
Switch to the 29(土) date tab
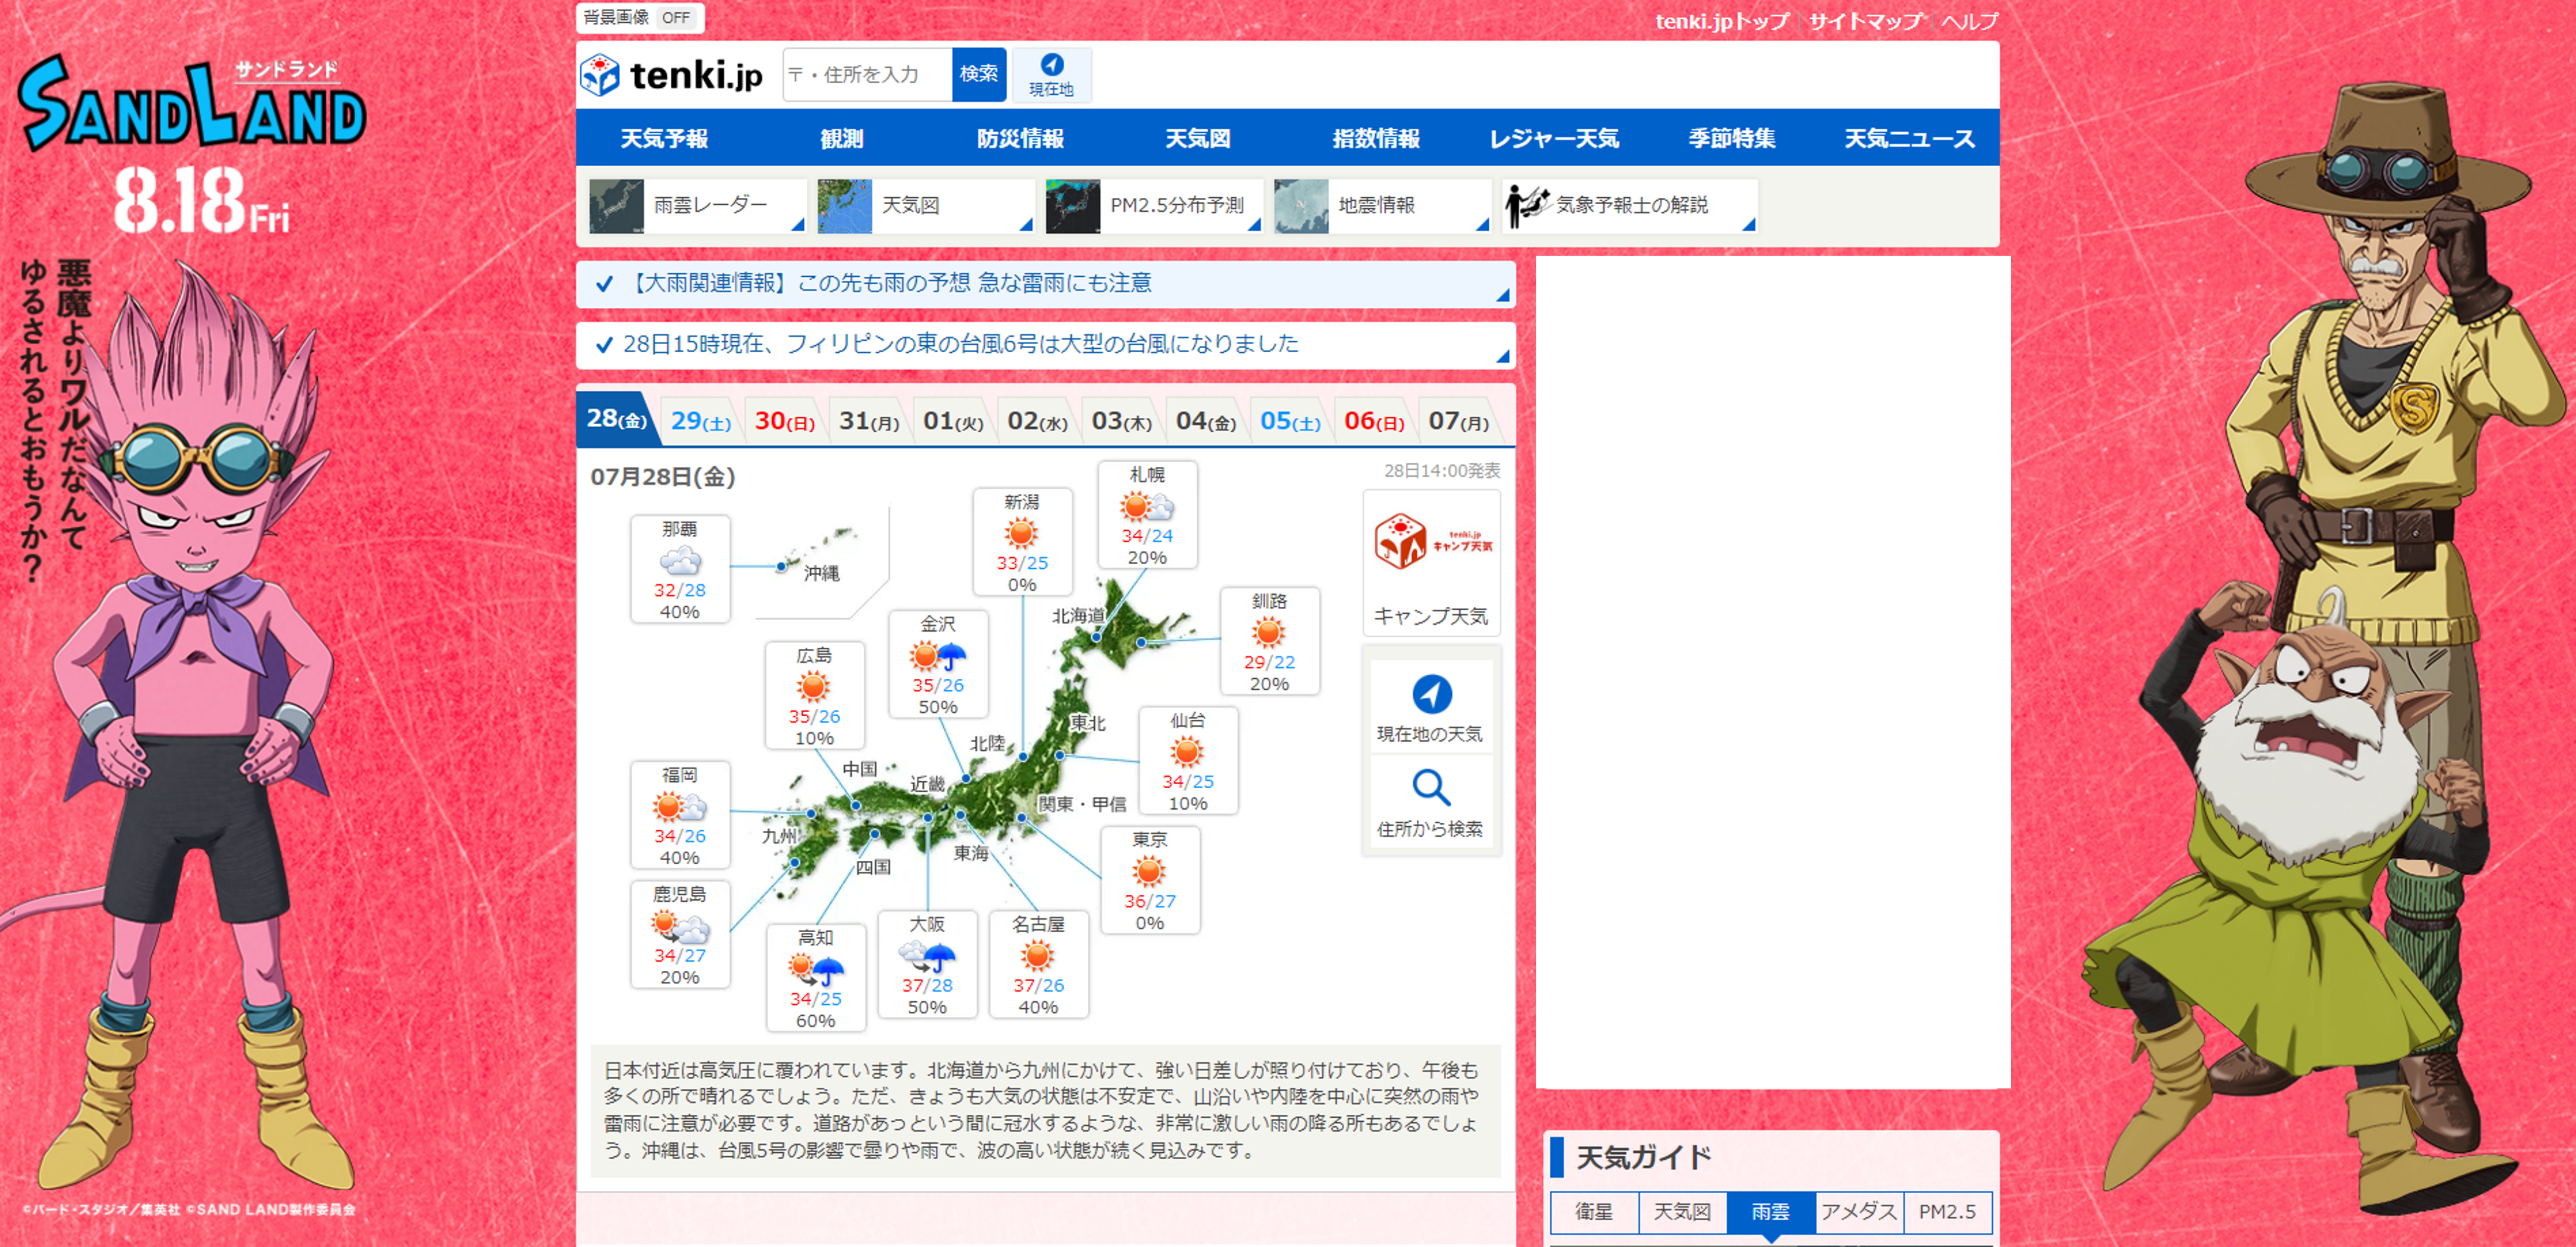pos(701,421)
